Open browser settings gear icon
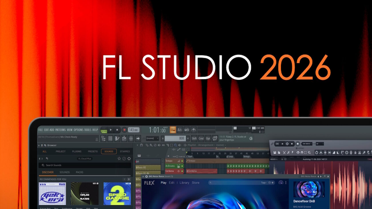 129,159
